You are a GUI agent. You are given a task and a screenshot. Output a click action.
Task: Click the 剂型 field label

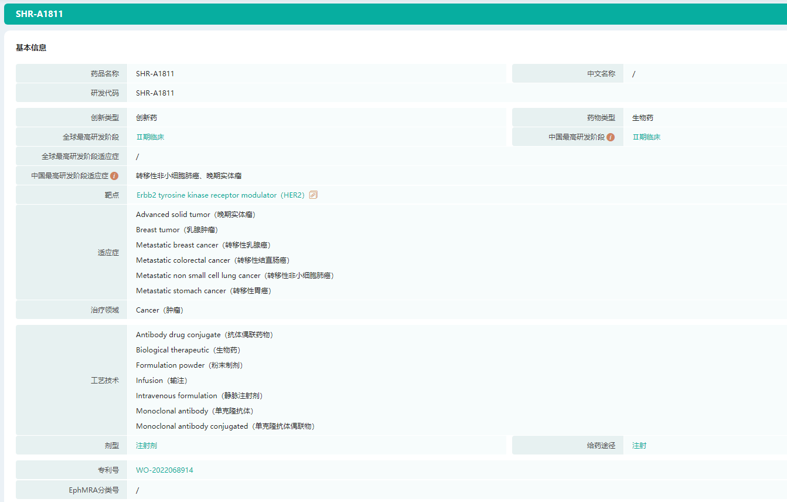tap(112, 446)
